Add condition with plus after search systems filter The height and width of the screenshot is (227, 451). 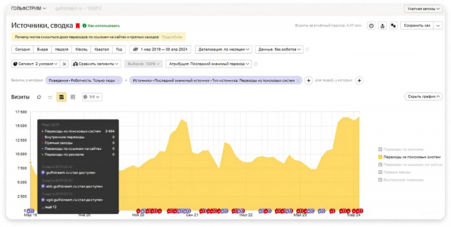[309, 81]
